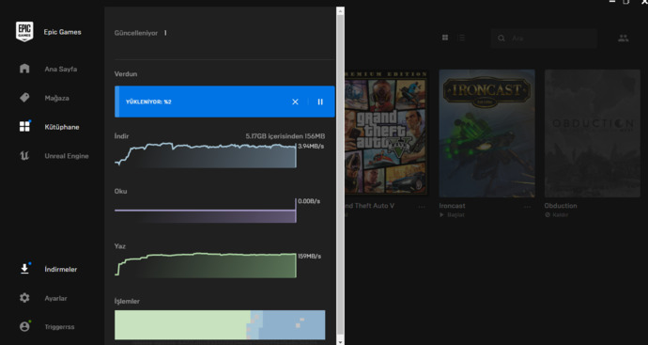Open Ironcast three-dot options menu
This screenshot has height=345, width=648.
coord(528,207)
